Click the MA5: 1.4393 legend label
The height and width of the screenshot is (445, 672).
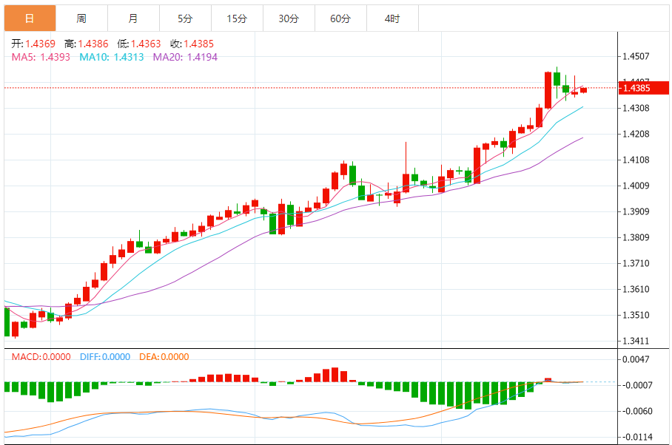pyautogui.click(x=41, y=57)
